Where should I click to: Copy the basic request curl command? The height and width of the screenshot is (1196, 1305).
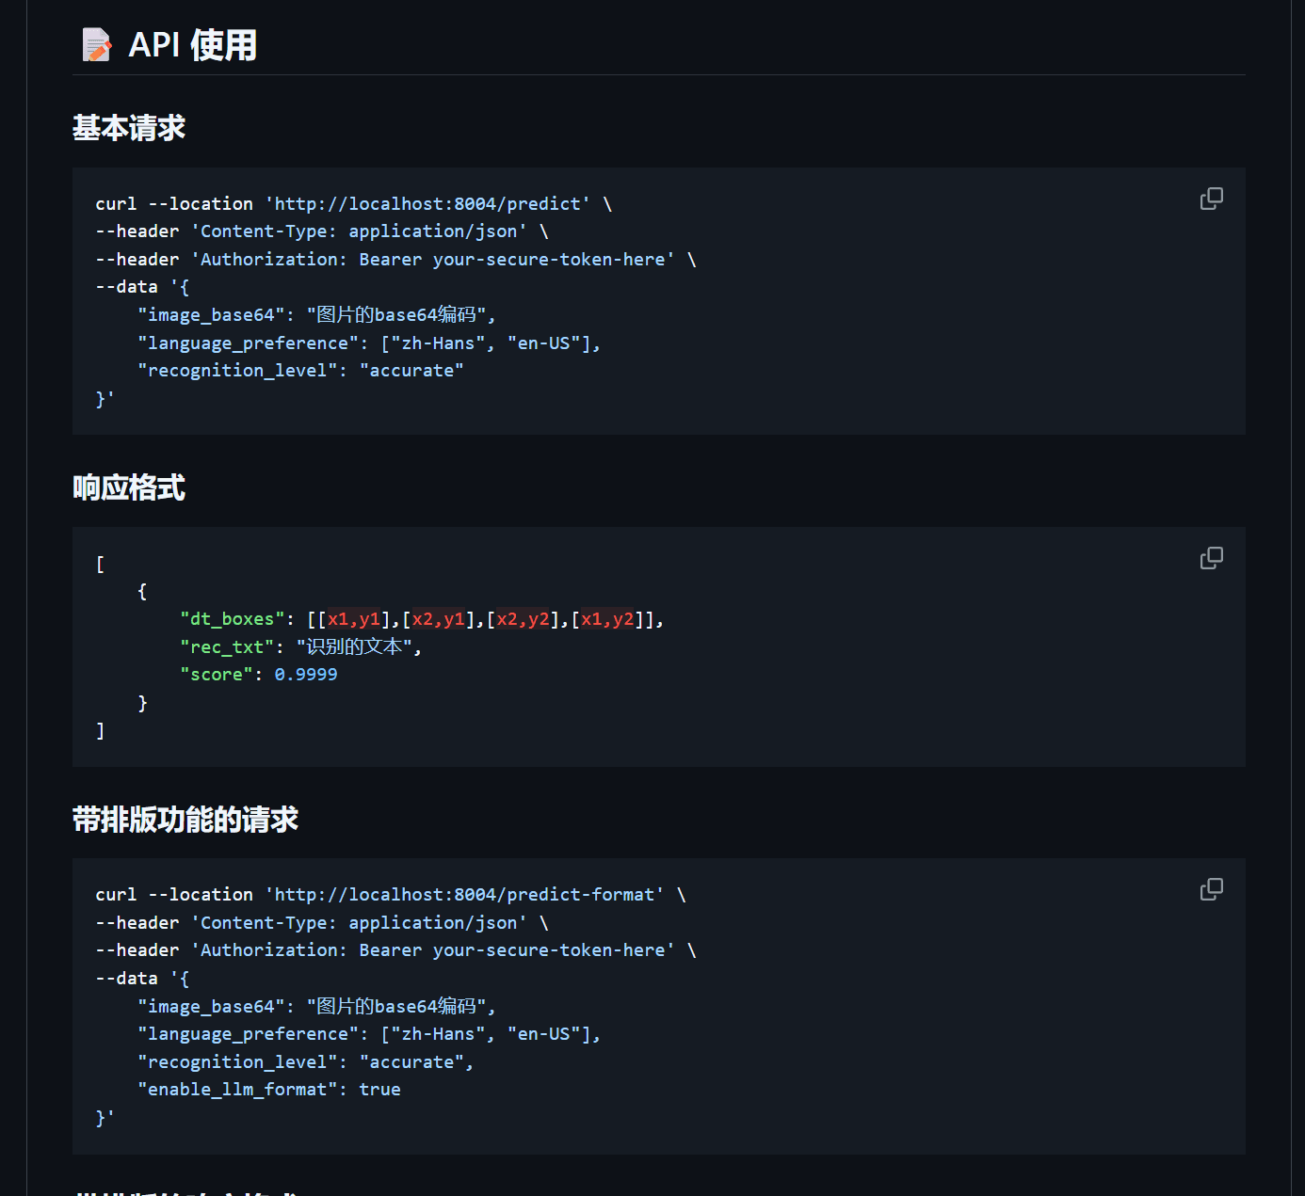(x=1211, y=199)
